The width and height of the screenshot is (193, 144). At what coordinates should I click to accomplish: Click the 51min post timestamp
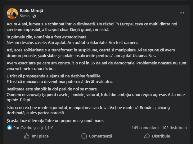(x=25, y=16)
